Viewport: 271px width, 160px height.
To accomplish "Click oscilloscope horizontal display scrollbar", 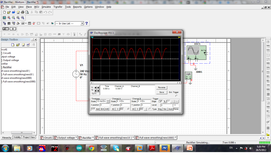I will point(136,83).
